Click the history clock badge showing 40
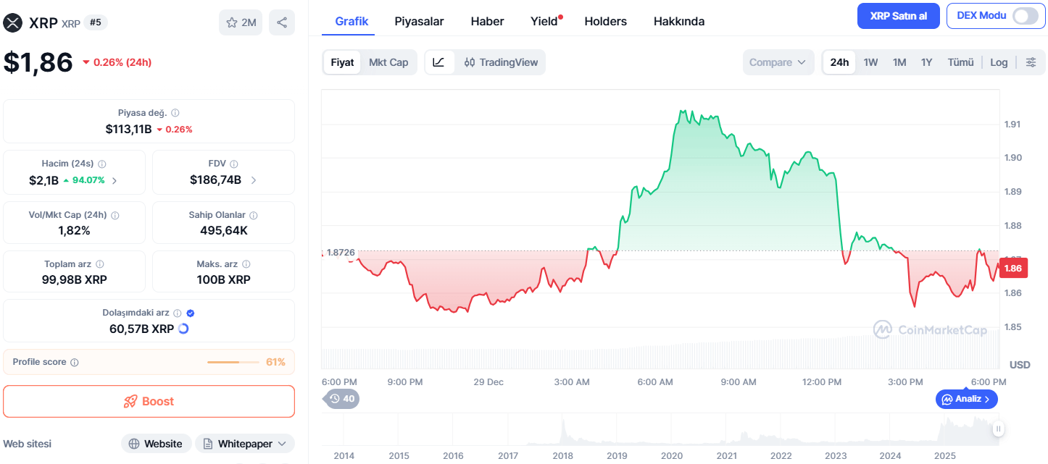The image size is (1048, 464). tap(342, 399)
